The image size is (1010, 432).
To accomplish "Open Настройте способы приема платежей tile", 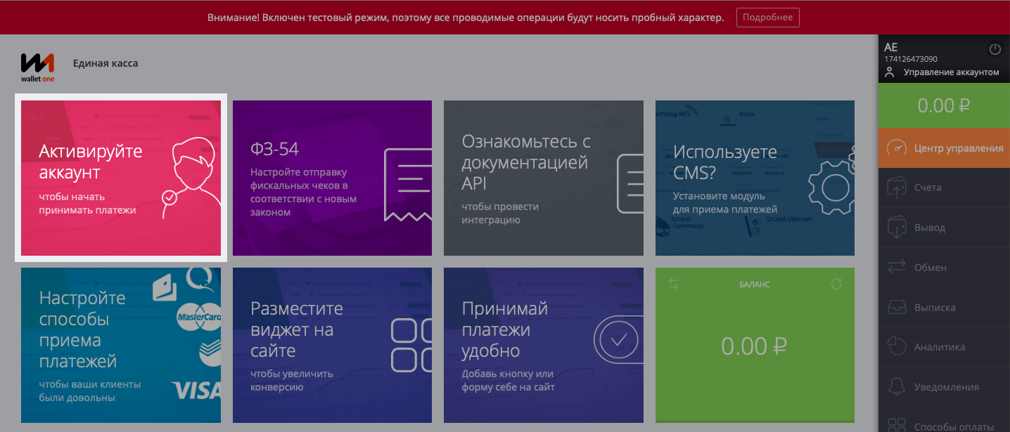I will (121, 345).
